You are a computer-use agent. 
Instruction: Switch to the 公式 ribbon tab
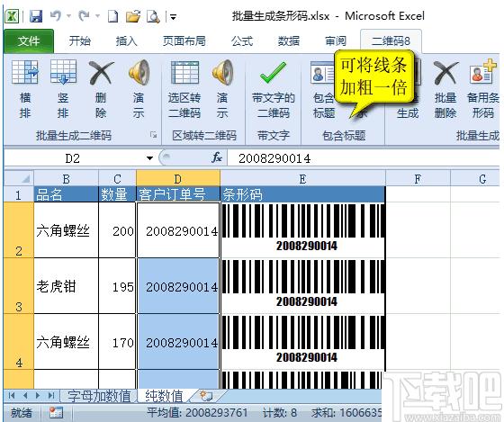(242, 41)
